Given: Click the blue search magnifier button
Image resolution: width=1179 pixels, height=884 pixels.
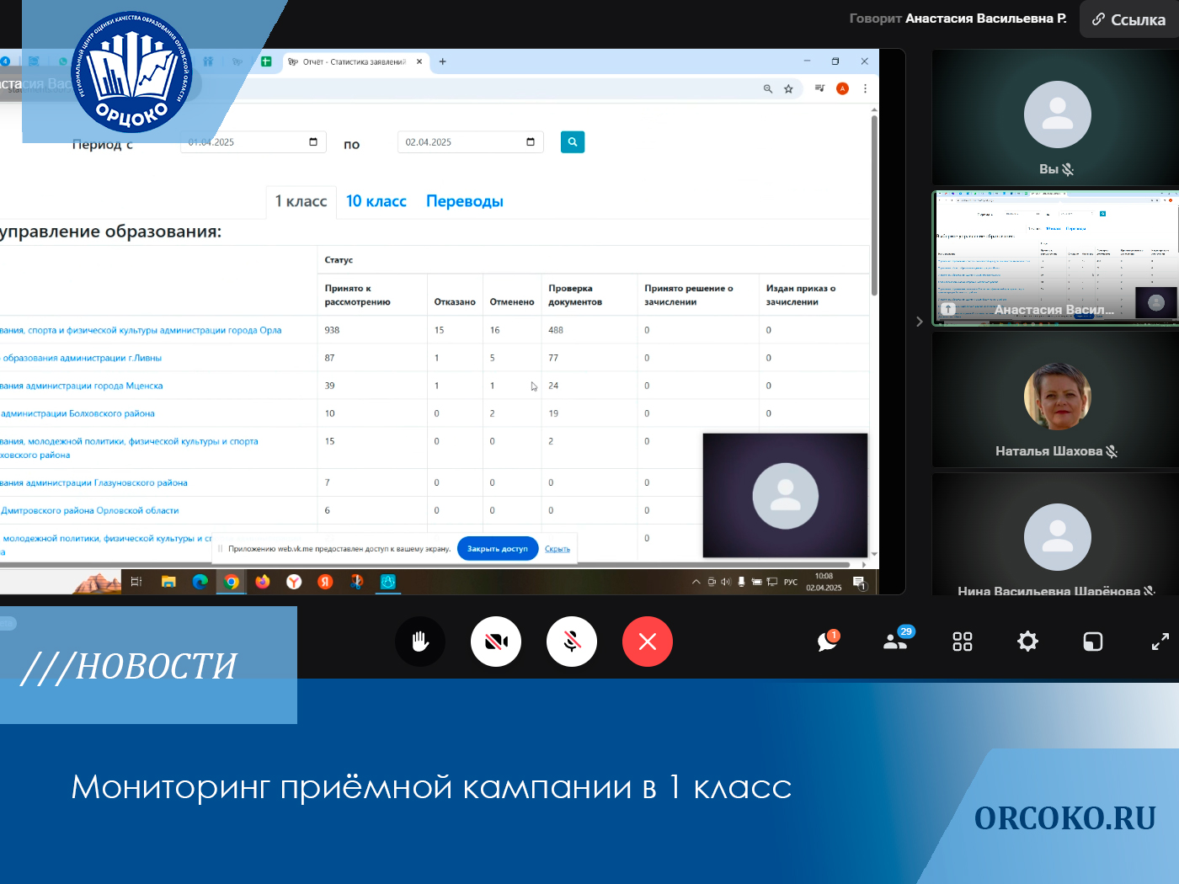Looking at the screenshot, I should click(573, 142).
